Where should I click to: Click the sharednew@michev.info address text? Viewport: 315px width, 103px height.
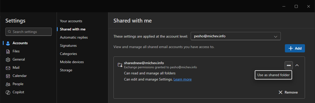tap(144, 63)
